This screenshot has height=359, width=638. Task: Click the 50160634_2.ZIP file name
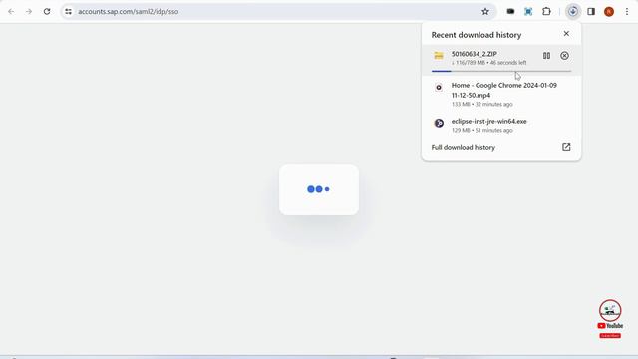click(475, 54)
